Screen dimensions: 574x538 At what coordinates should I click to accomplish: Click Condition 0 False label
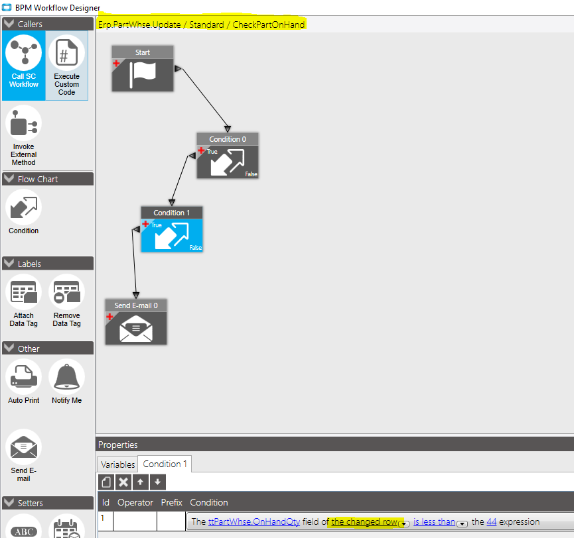[x=251, y=174]
